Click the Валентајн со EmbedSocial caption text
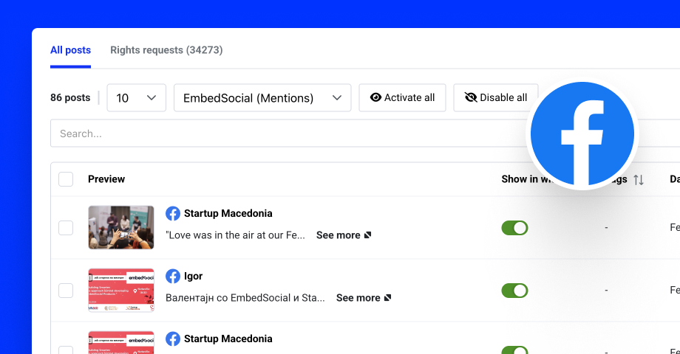The width and height of the screenshot is (680, 354). click(245, 298)
